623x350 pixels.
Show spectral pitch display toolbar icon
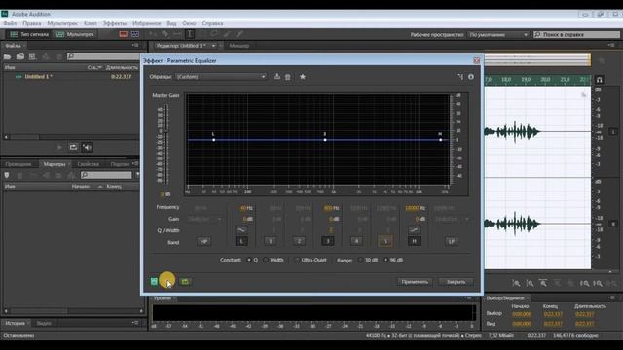(135, 34)
